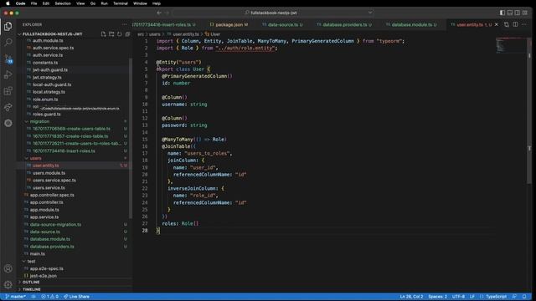Open the File menu
Image resolution: width=536 pixels, height=301 pixels.
coord(33,3)
